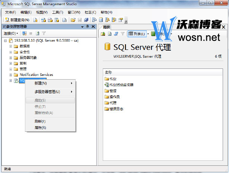This screenshot has height=173, width=229.
Task: Click the Filter funnel icon in Object Explorer
Action: point(44,33)
